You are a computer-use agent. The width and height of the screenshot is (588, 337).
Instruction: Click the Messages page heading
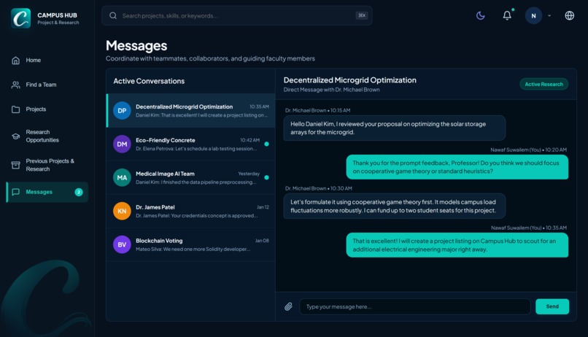point(136,46)
